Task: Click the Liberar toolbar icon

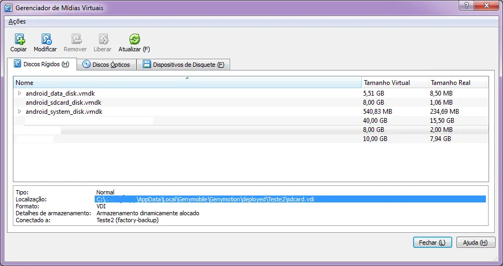Action: point(103,39)
